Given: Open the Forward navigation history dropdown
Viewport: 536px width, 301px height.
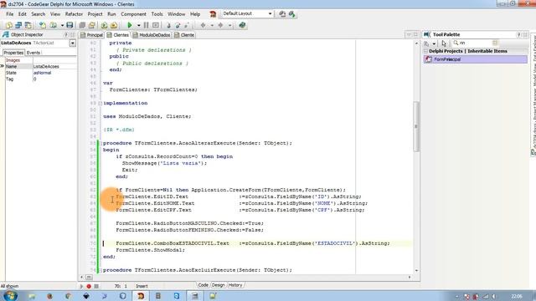Looking at the screenshot, I should [229, 25].
